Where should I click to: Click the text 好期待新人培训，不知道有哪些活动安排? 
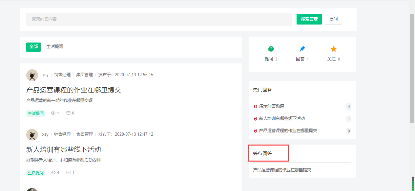64,160
